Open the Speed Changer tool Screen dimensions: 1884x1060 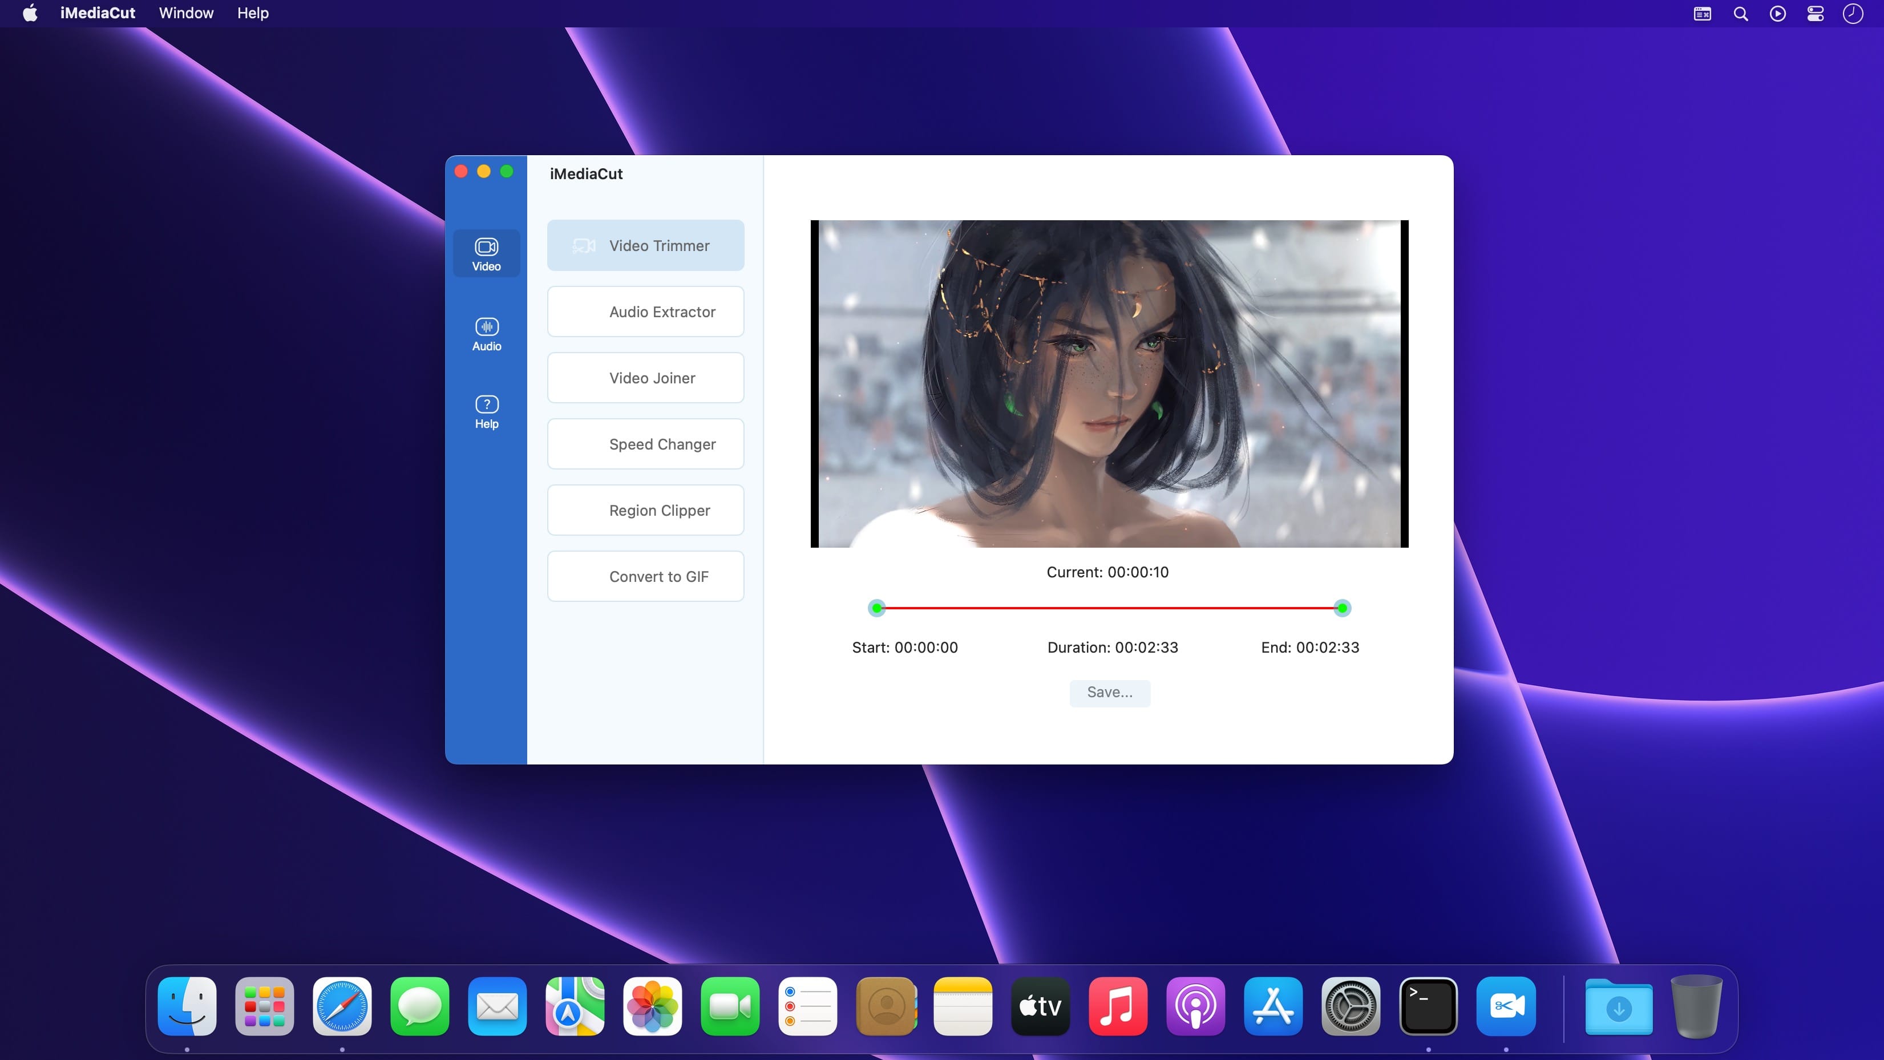pos(645,444)
